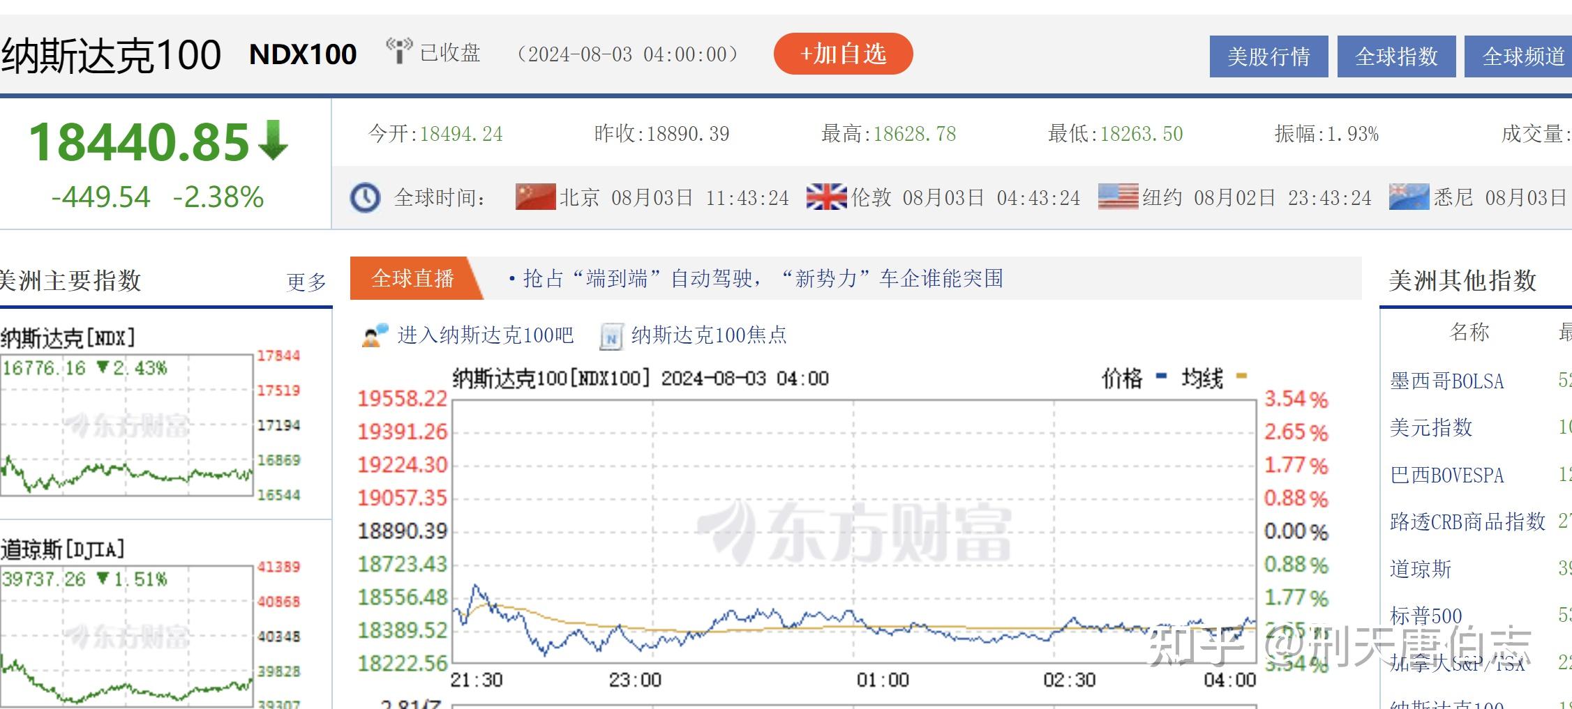
Task: Click the 21:30 time axis label
Action: [x=477, y=680]
